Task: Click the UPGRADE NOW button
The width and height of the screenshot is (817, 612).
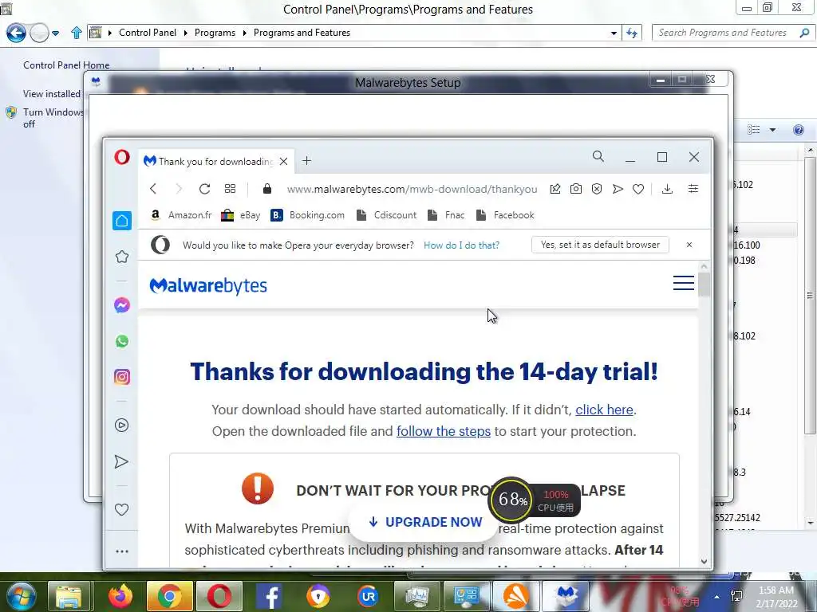Action: click(424, 522)
